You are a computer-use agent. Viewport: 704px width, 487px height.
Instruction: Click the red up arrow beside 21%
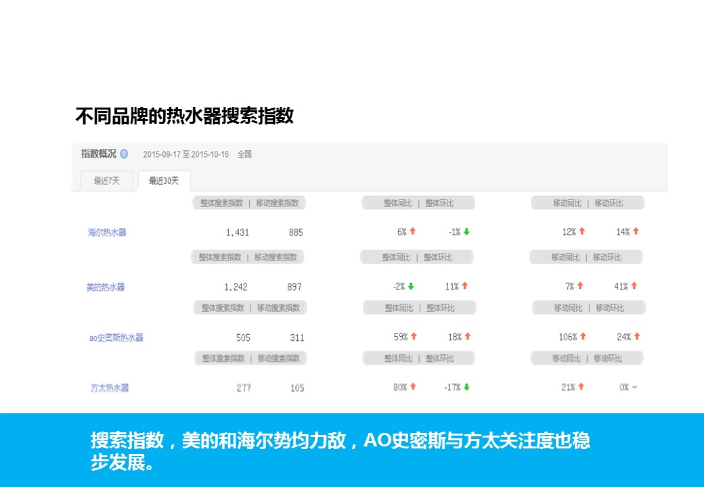(581, 386)
